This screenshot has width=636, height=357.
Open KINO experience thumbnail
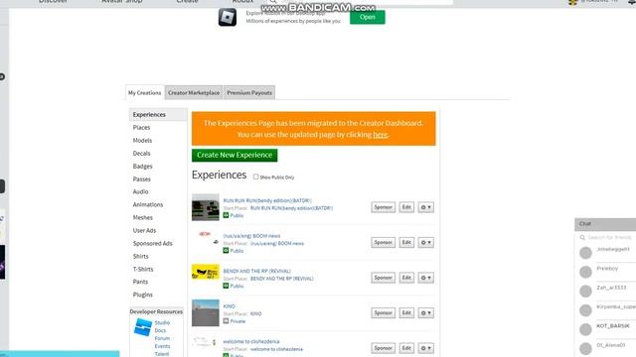(206, 313)
